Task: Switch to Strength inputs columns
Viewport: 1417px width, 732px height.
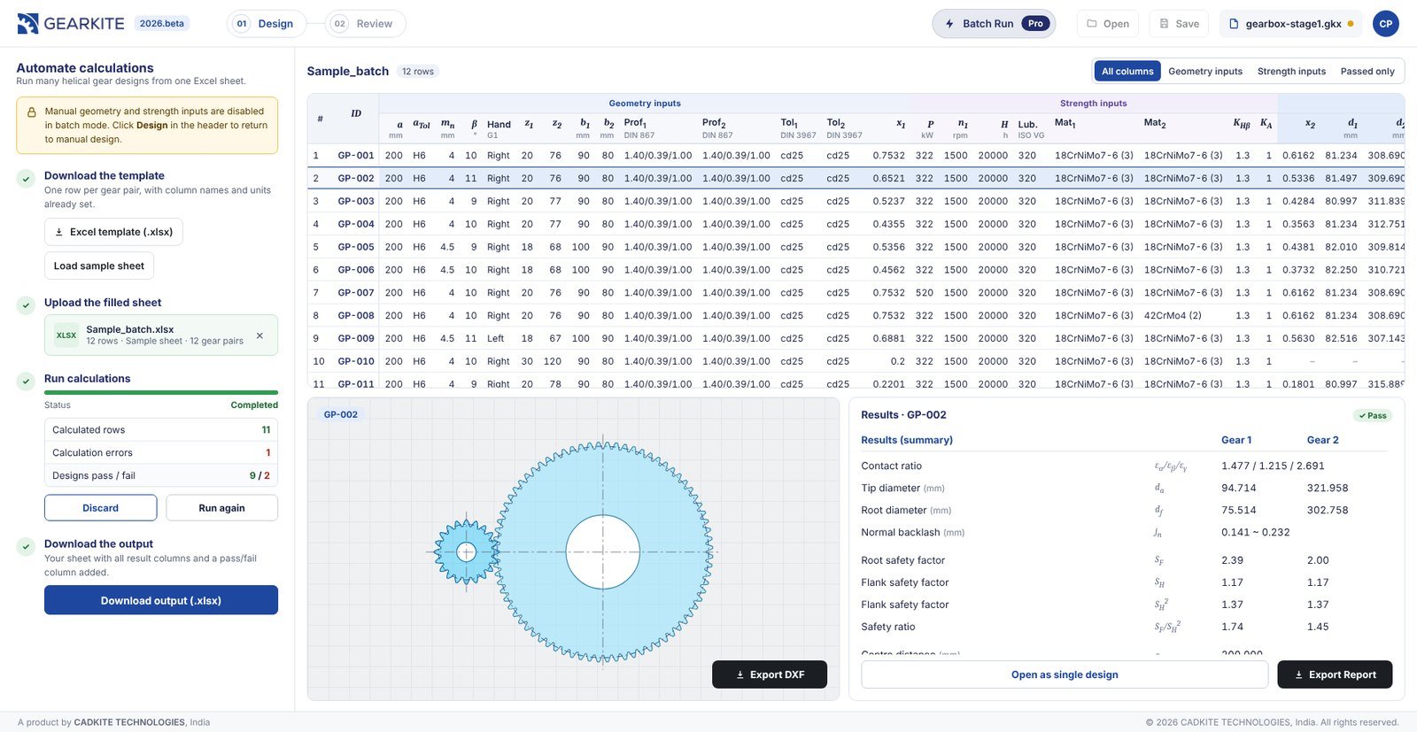Action: tap(1291, 72)
